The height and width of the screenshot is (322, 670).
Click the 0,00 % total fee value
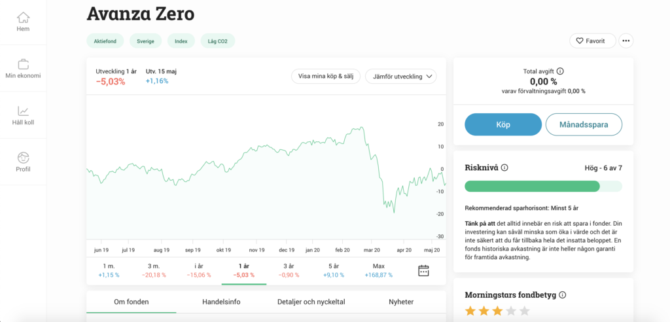tap(543, 81)
